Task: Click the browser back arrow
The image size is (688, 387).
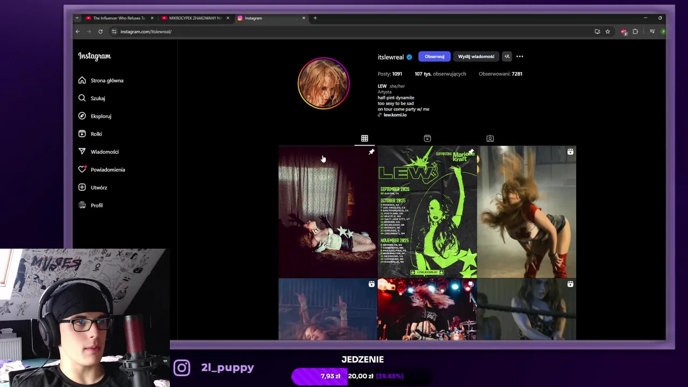Action: point(77,32)
